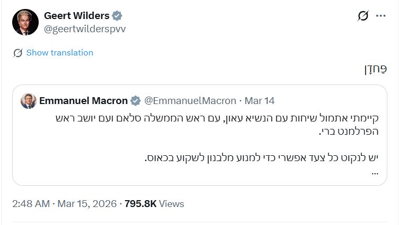The height and width of the screenshot is (225, 399).
Task: Click Geert Wilders' blue verified badge
Action: (118, 16)
